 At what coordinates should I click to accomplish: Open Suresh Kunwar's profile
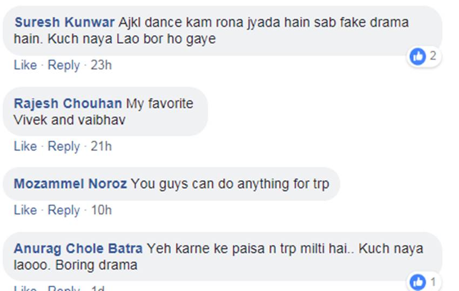point(64,23)
